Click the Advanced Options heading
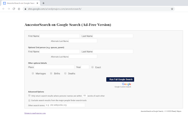Image resolution: width=188 pixels, height=115 pixels. coord(36,92)
